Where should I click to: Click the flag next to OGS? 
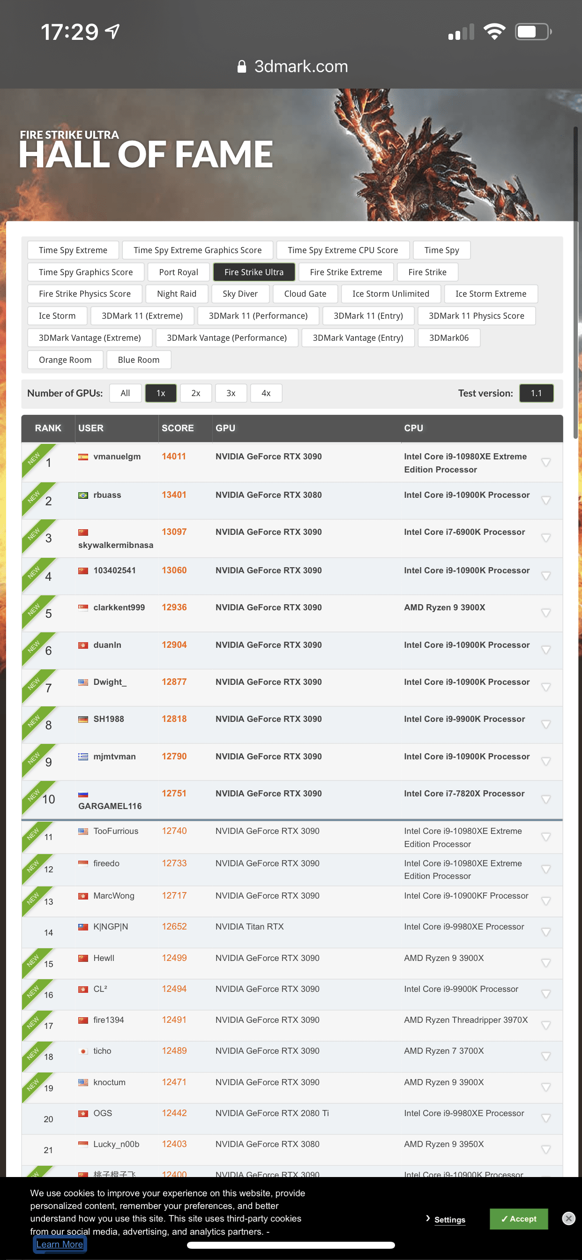coord(83,1113)
